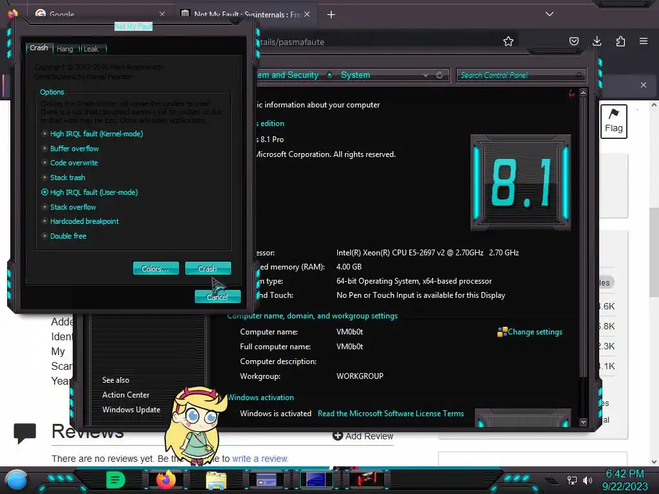Viewport: 659px width, 494px height.
Task: Select Double free crash option
Action: coord(64,235)
